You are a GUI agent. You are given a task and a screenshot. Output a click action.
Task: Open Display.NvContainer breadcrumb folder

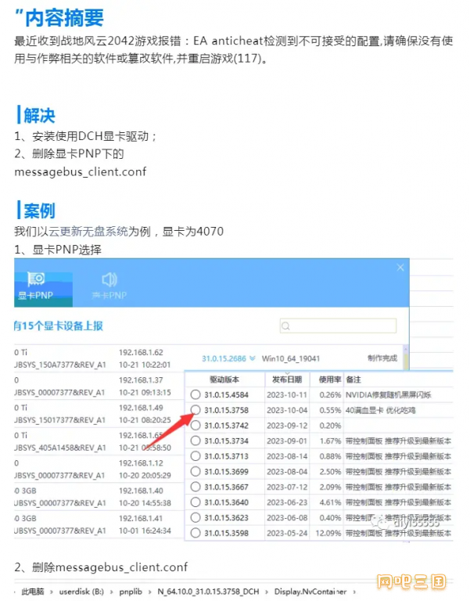310,592
